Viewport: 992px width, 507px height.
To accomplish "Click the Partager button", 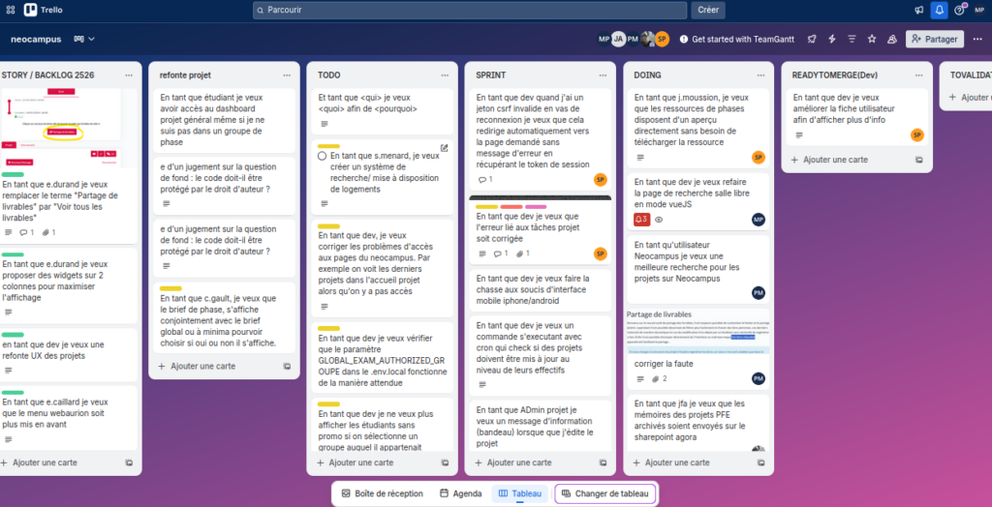I will (x=934, y=39).
